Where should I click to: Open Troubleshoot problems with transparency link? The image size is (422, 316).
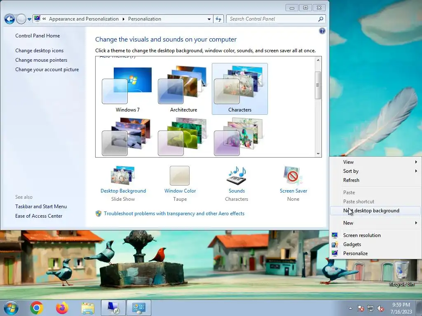174,214
